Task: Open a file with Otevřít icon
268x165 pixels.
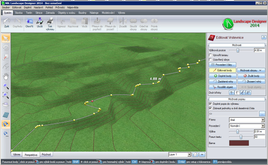Action: point(29,21)
